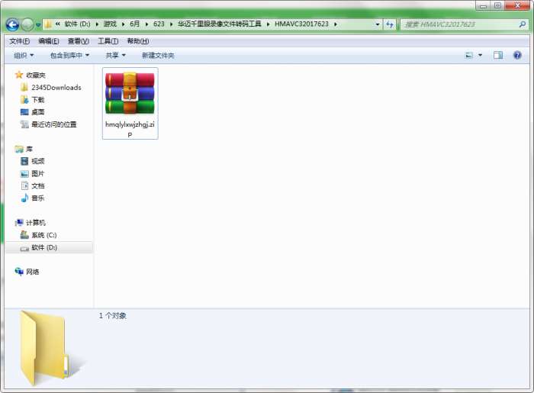Open the 查看(V) menu
The width and height of the screenshot is (534, 393).
coord(79,41)
